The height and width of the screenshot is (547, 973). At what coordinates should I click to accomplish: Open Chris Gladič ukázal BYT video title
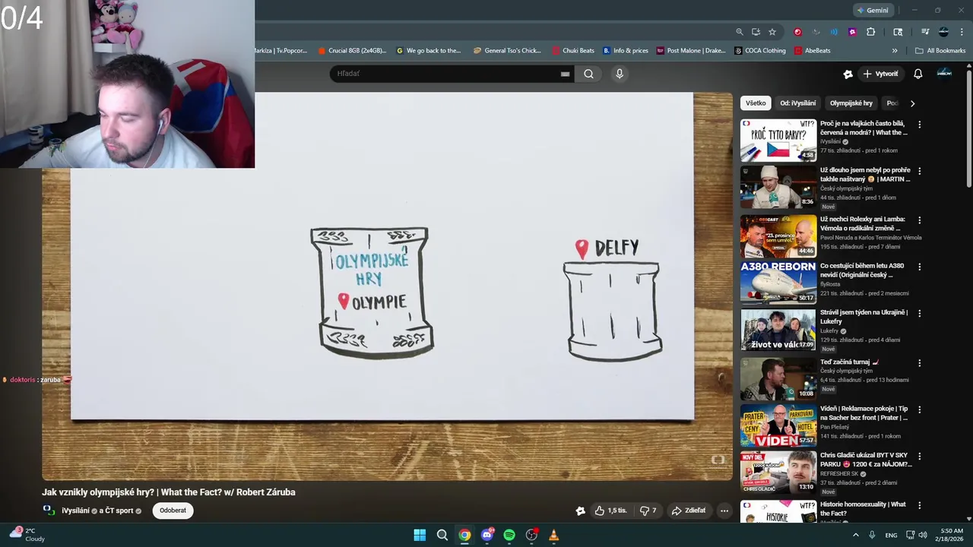coord(865,460)
